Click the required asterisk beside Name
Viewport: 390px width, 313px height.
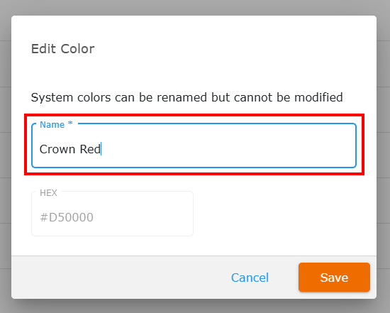pos(70,123)
